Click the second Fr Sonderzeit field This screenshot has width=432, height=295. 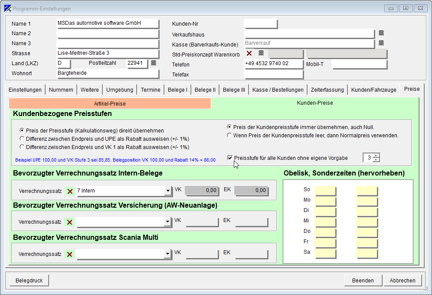click(x=367, y=242)
